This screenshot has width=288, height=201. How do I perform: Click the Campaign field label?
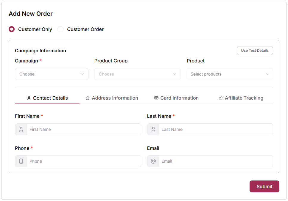click(27, 61)
